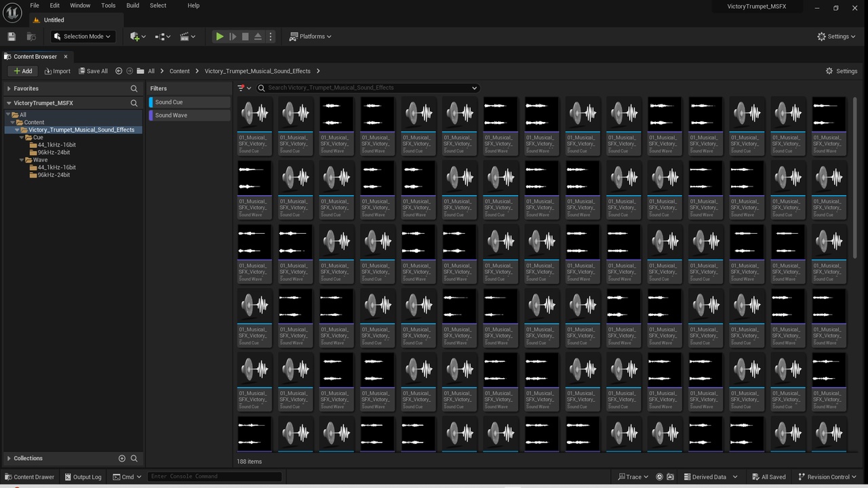This screenshot has width=868, height=488.
Task: Open the filter options funnel icon
Action: pyautogui.click(x=243, y=87)
